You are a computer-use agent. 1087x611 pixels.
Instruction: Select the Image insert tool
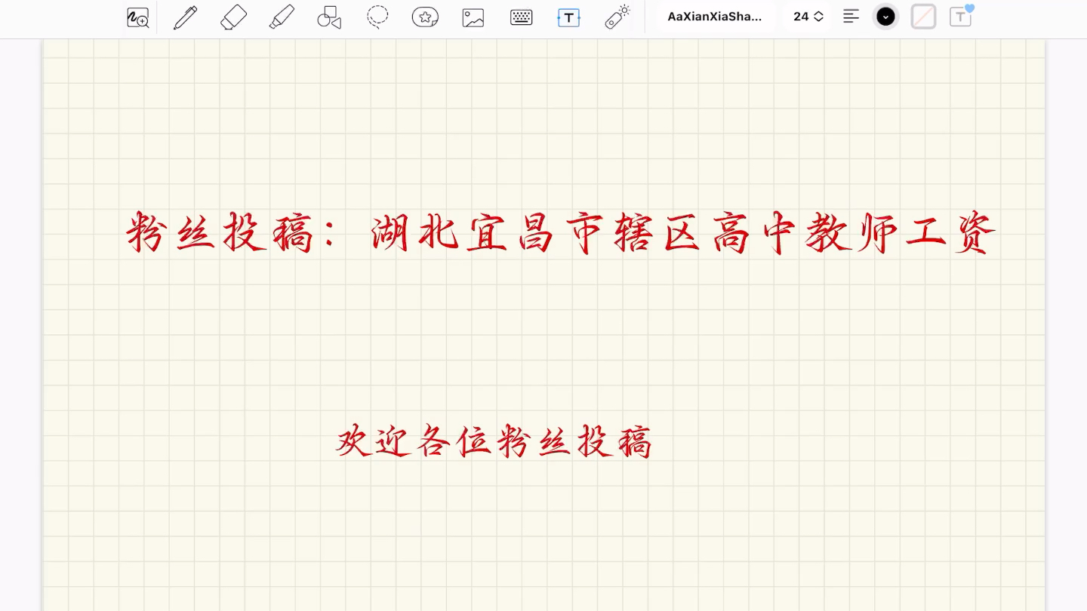coord(473,17)
